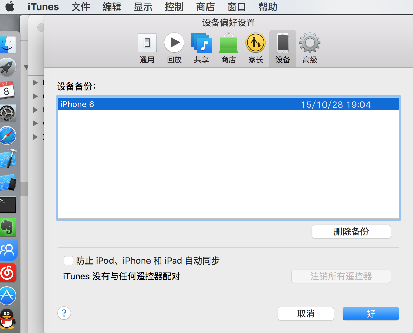413x333 pixels.
Task: Open Finder from the Dock
Action: [x=8, y=44]
